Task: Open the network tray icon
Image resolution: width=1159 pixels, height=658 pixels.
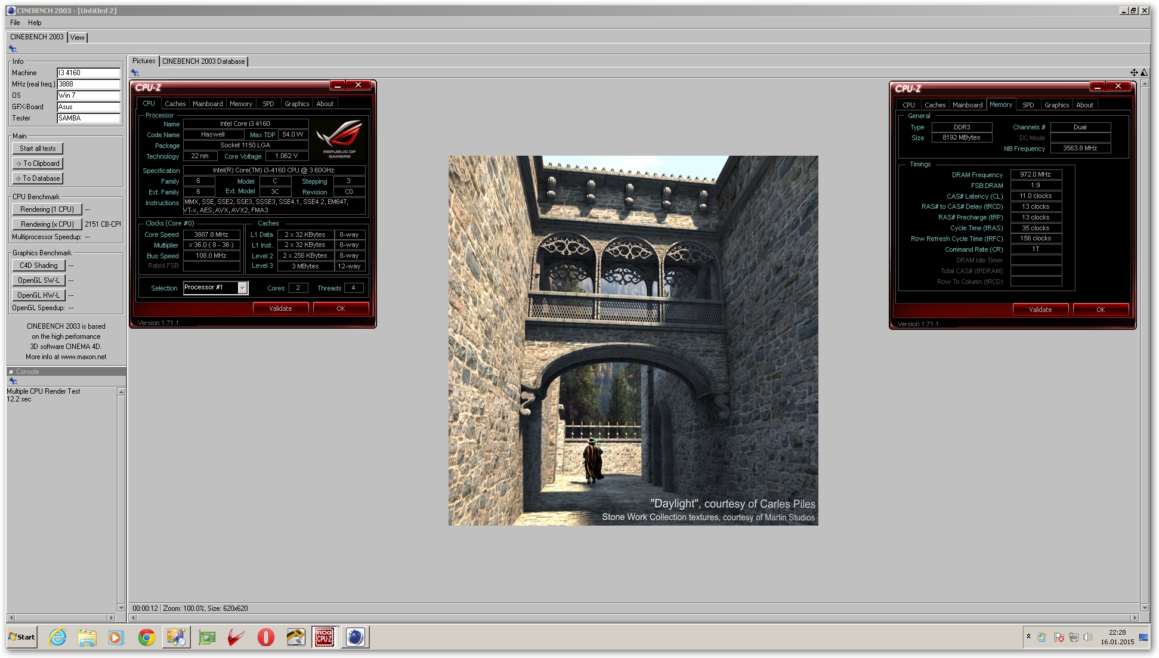Action: tap(1073, 637)
